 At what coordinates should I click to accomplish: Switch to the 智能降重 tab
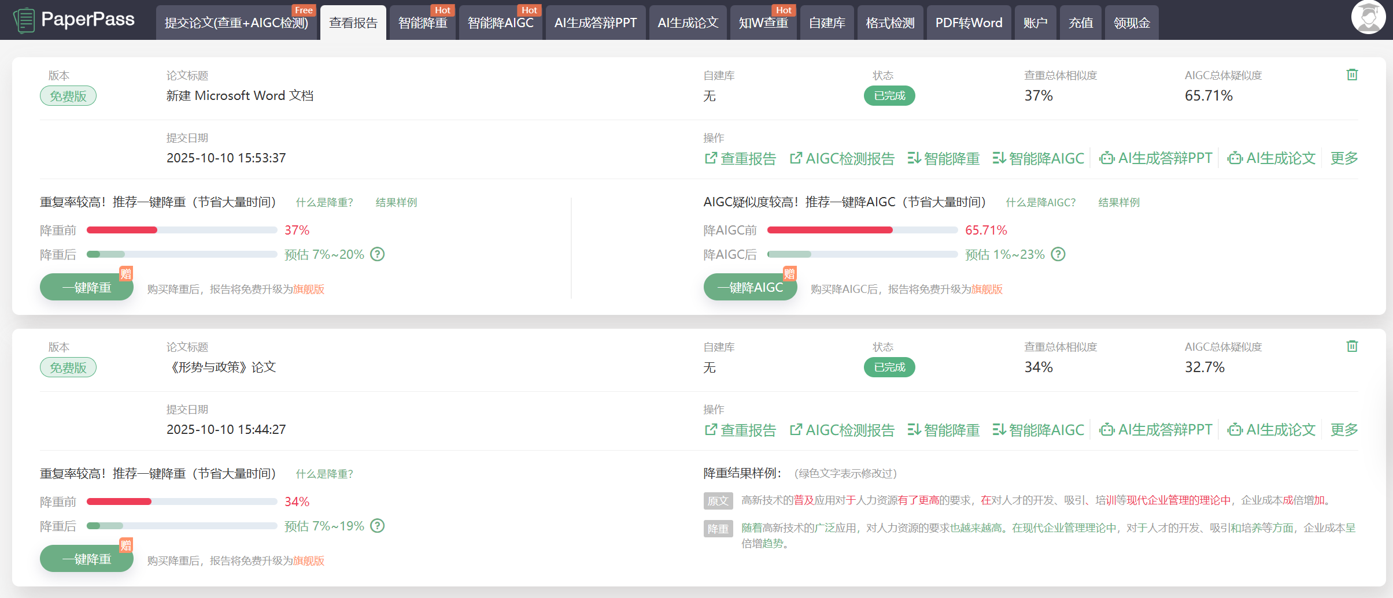pyautogui.click(x=423, y=23)
